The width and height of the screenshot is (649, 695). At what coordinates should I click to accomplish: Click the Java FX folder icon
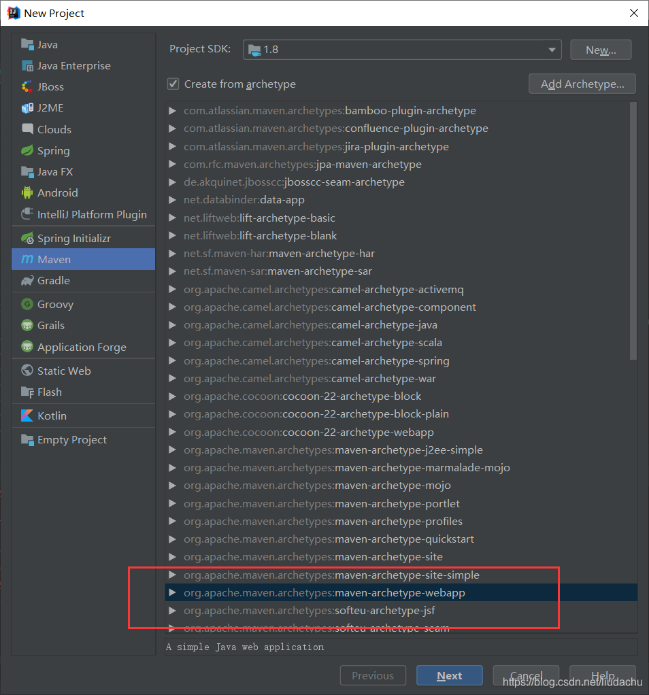click(27, 171)
